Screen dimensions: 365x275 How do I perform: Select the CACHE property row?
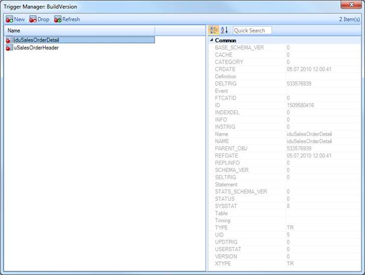[x=284, y=55]
